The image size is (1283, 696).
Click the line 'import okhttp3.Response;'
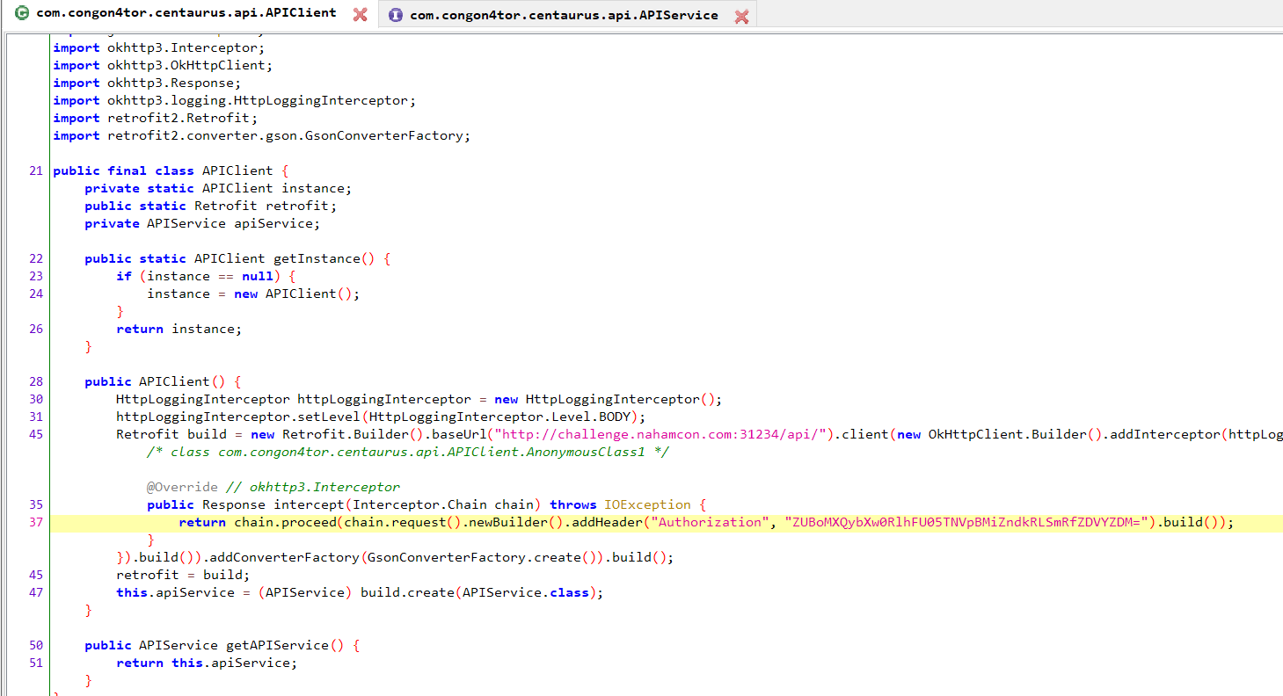click(x=147, y=83)
